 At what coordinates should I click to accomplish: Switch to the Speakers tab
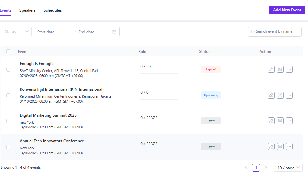click(27, 10)
